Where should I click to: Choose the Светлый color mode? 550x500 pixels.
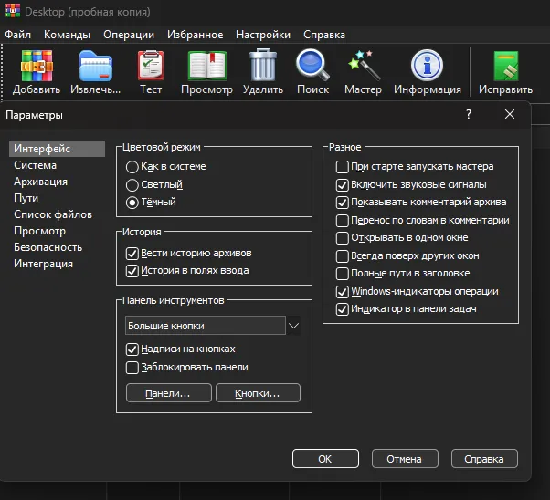point(132,185)
